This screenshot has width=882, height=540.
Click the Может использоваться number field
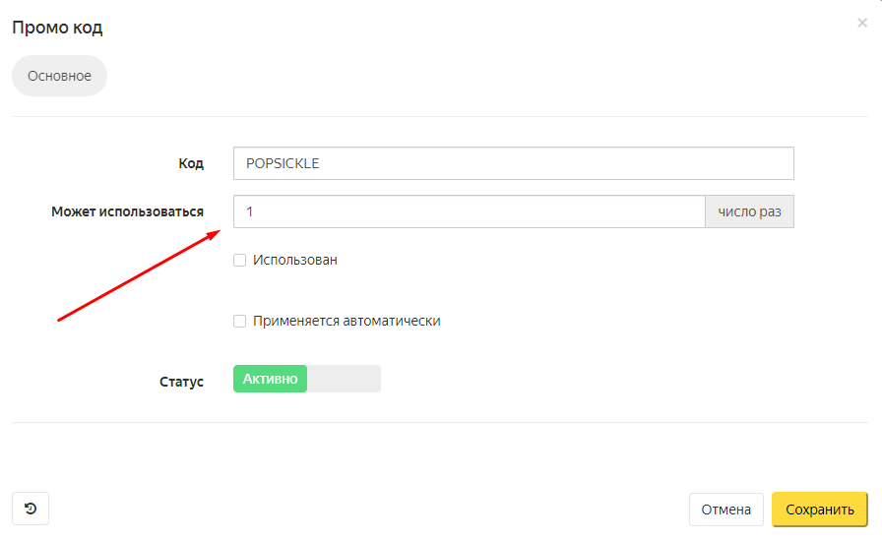(x=469, y=211)
